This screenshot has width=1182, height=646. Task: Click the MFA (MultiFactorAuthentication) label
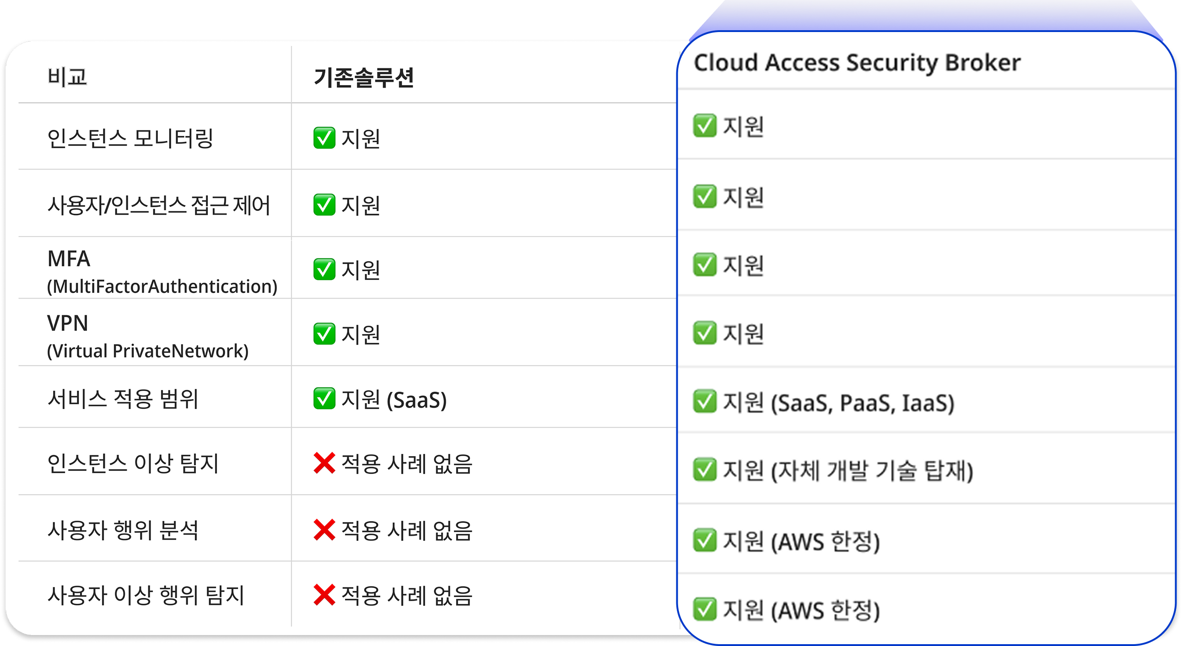162,272
